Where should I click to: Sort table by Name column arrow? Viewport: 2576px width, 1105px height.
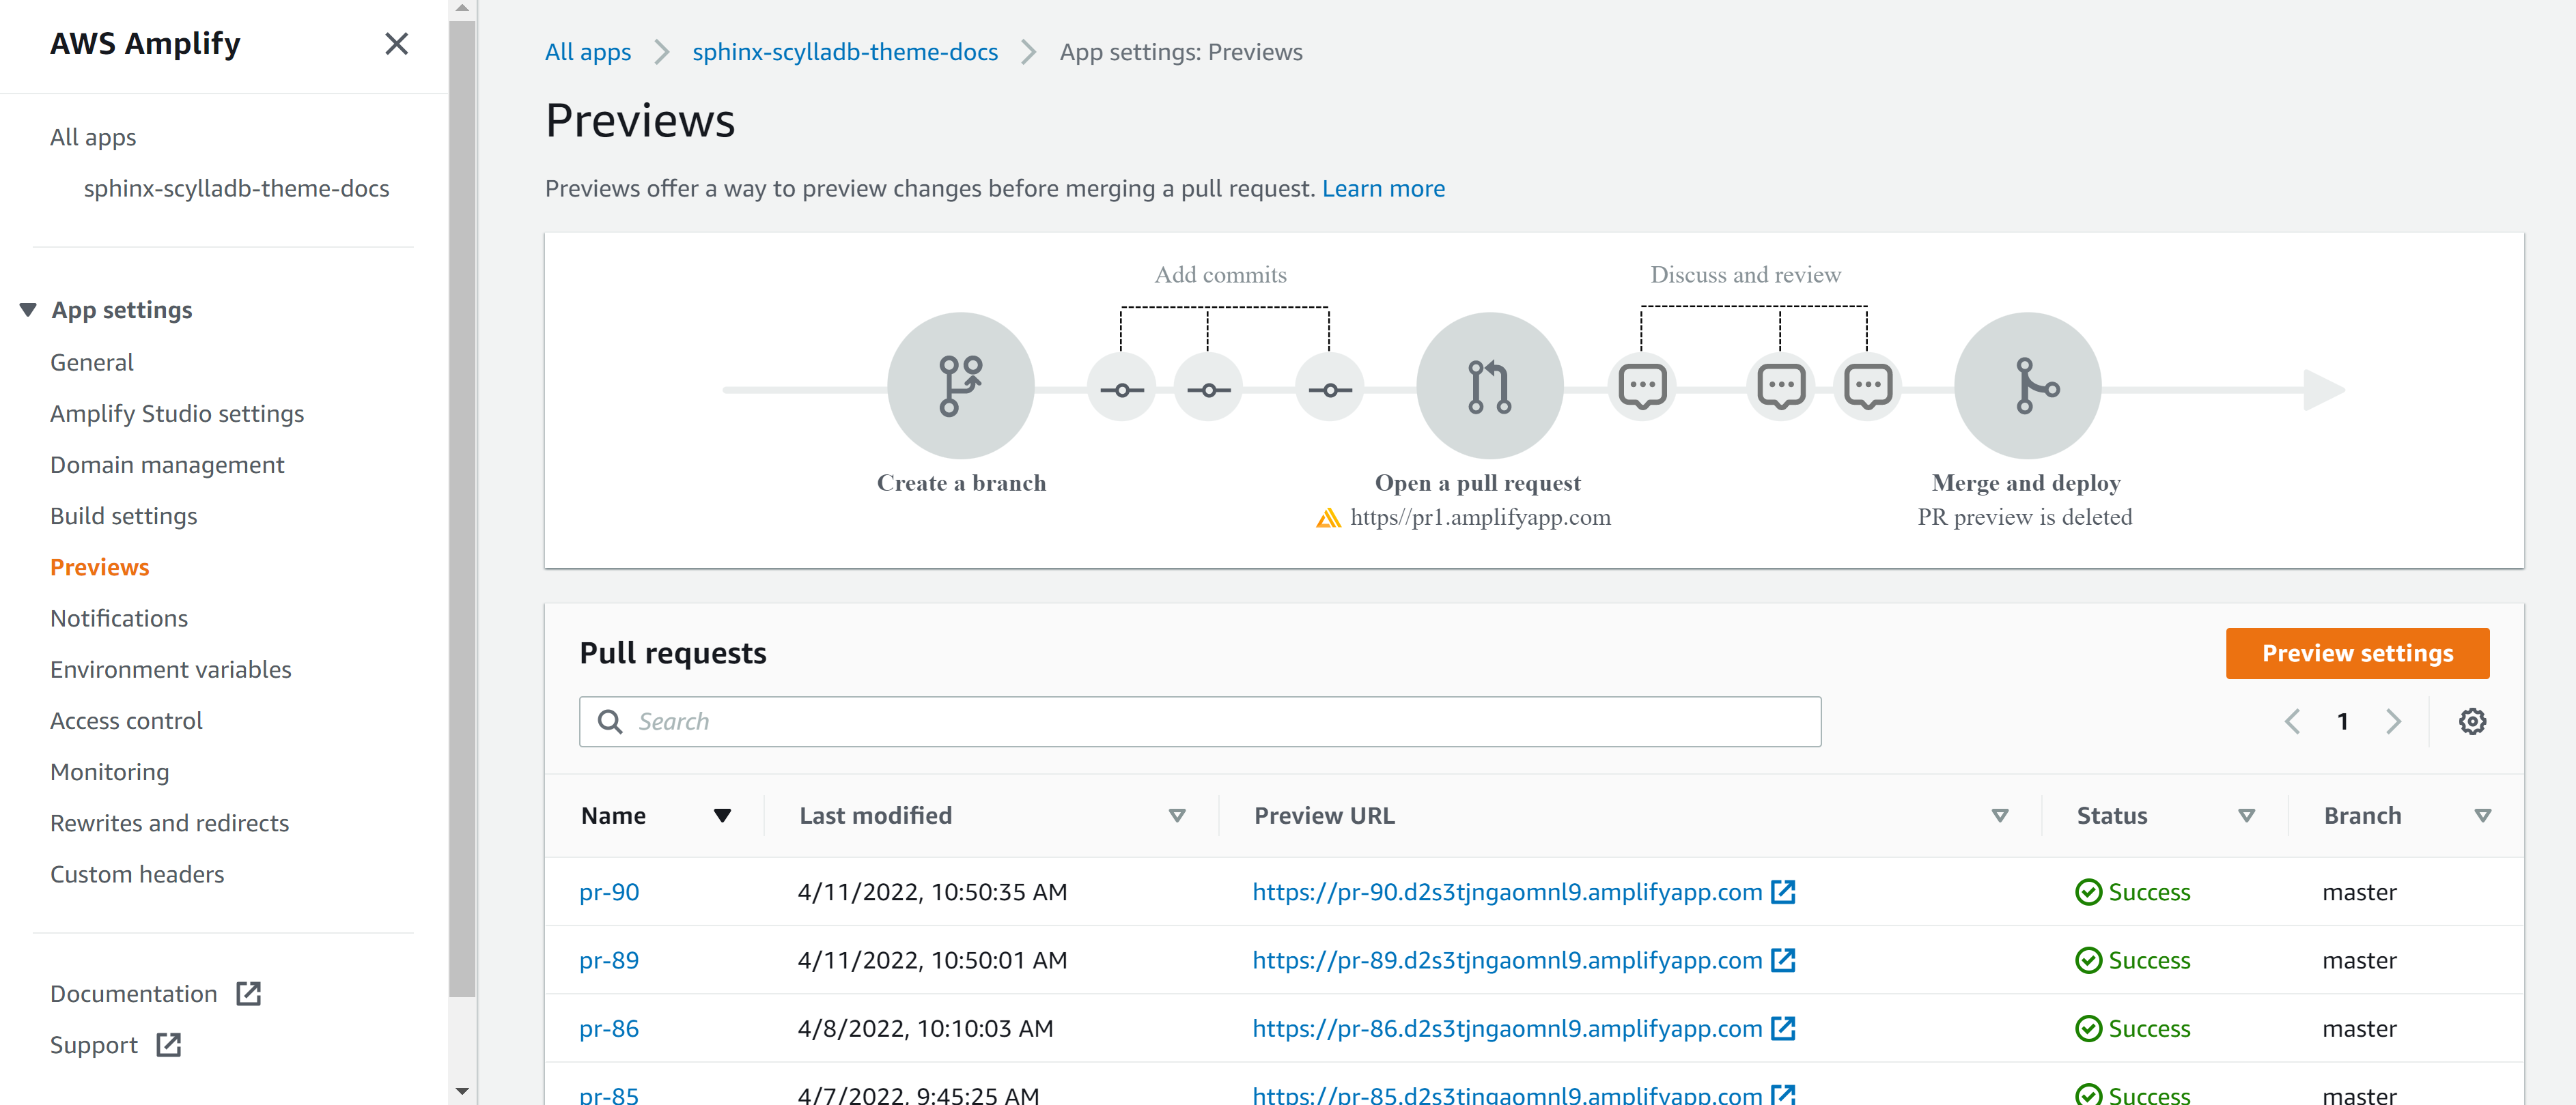[x=722, y=815]
